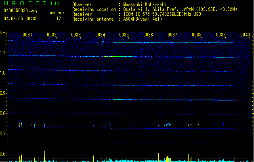Click the kHz axis unit label
Image resolution: width=254 pixels, height=162 pixels.
[x=4, y=33]
